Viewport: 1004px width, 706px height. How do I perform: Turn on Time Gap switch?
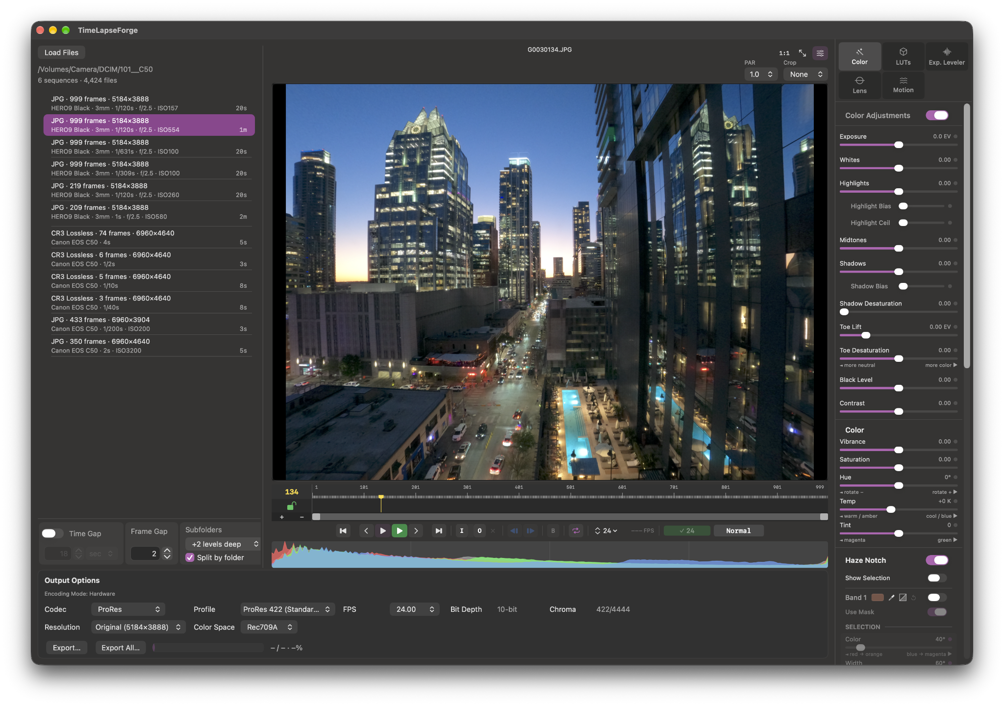52,533
